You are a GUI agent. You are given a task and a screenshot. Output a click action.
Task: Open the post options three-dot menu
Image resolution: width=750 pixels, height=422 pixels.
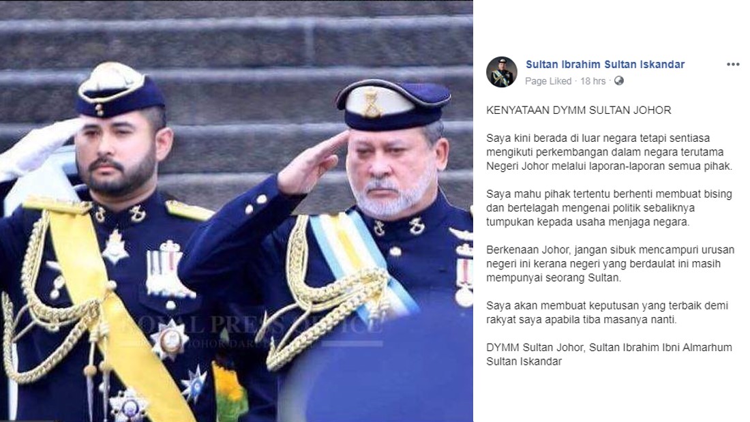[x=733, y=65]
